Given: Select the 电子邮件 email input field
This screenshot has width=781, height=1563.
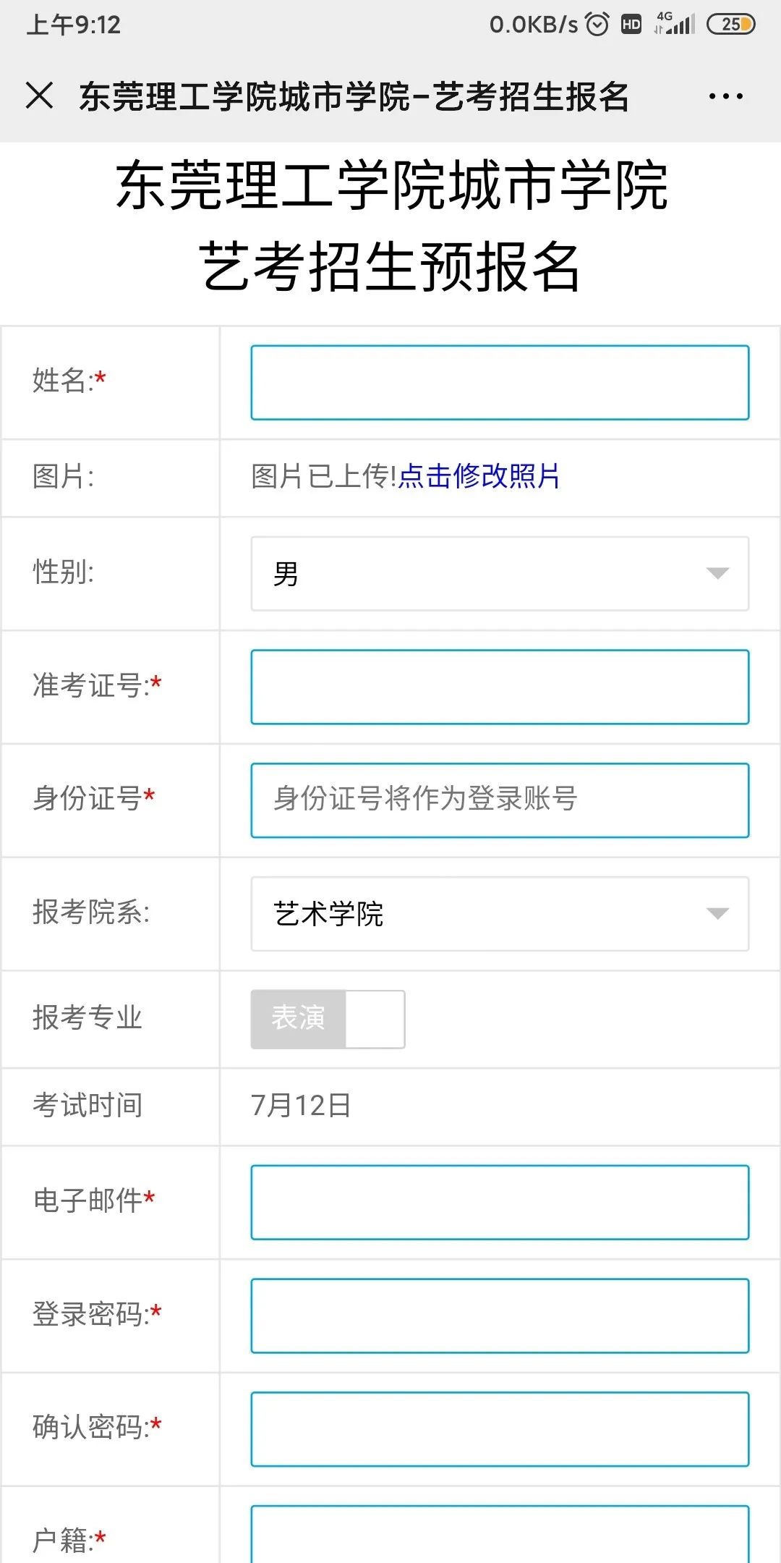Looking at the screenshot, I should 500,1202.
